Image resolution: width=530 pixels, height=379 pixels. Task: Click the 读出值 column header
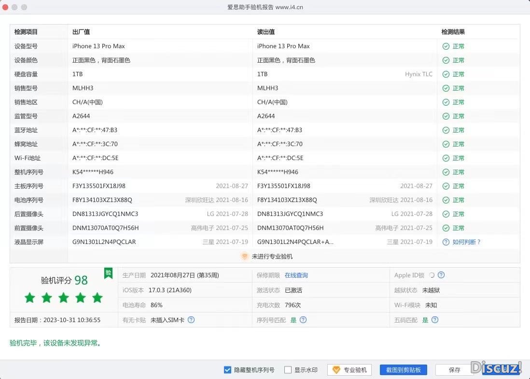click(266, 32)
